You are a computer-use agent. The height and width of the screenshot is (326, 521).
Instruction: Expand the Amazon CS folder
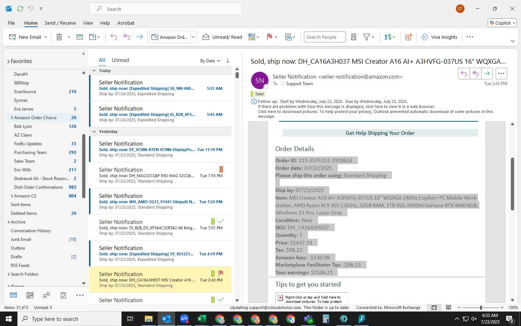point(12,196)
